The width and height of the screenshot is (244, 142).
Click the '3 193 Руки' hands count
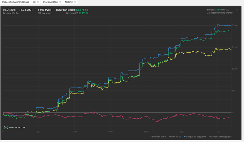point(44,10)
